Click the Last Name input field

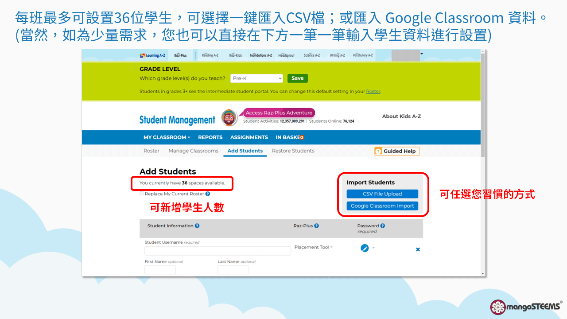pos(233,270)
